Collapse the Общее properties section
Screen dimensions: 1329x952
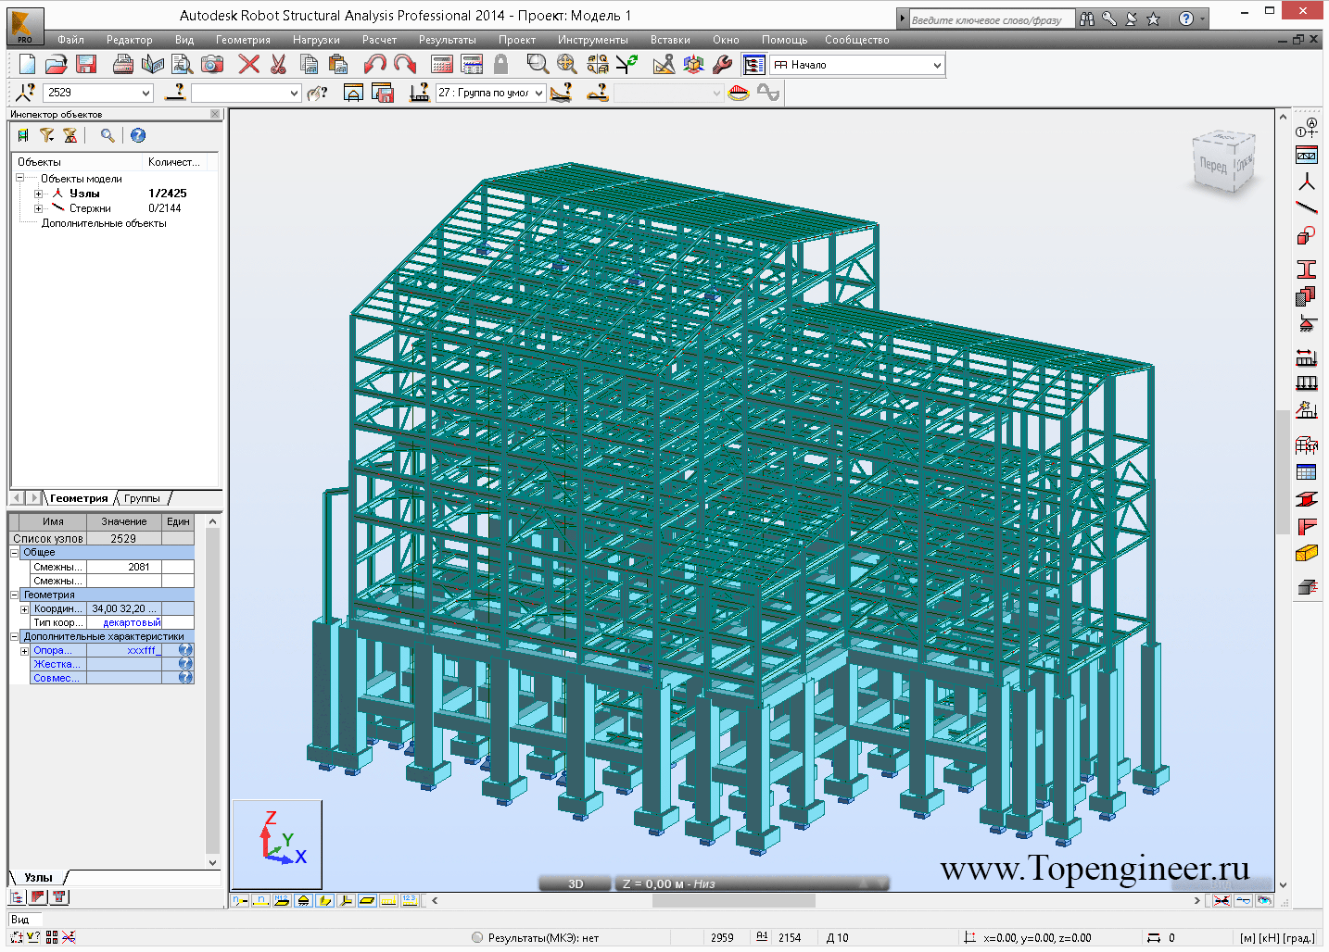click(x=15, y=552)
